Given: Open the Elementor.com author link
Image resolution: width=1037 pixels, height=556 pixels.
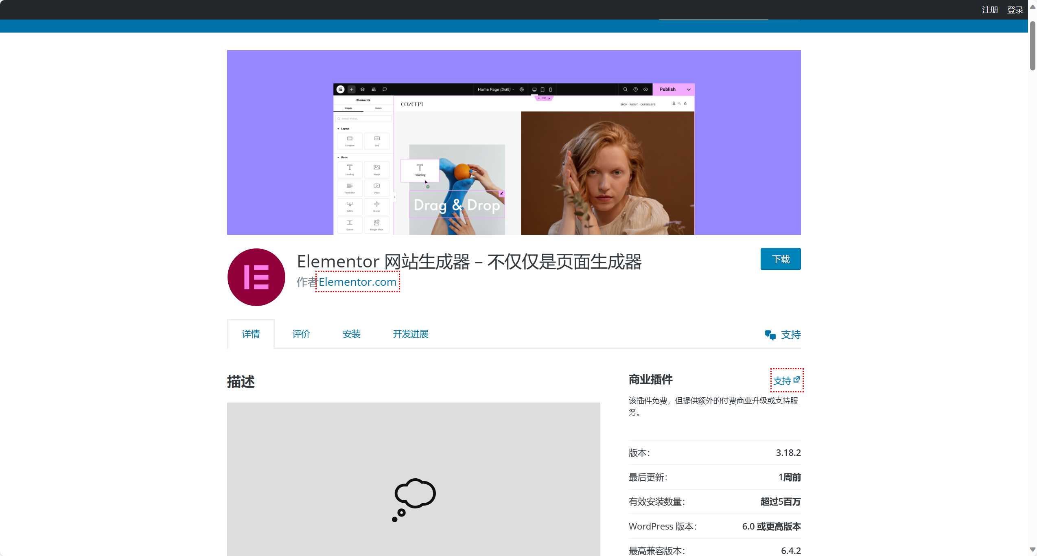Looking at the screenshot, I should pyautogui.click(x=357, y=282).
